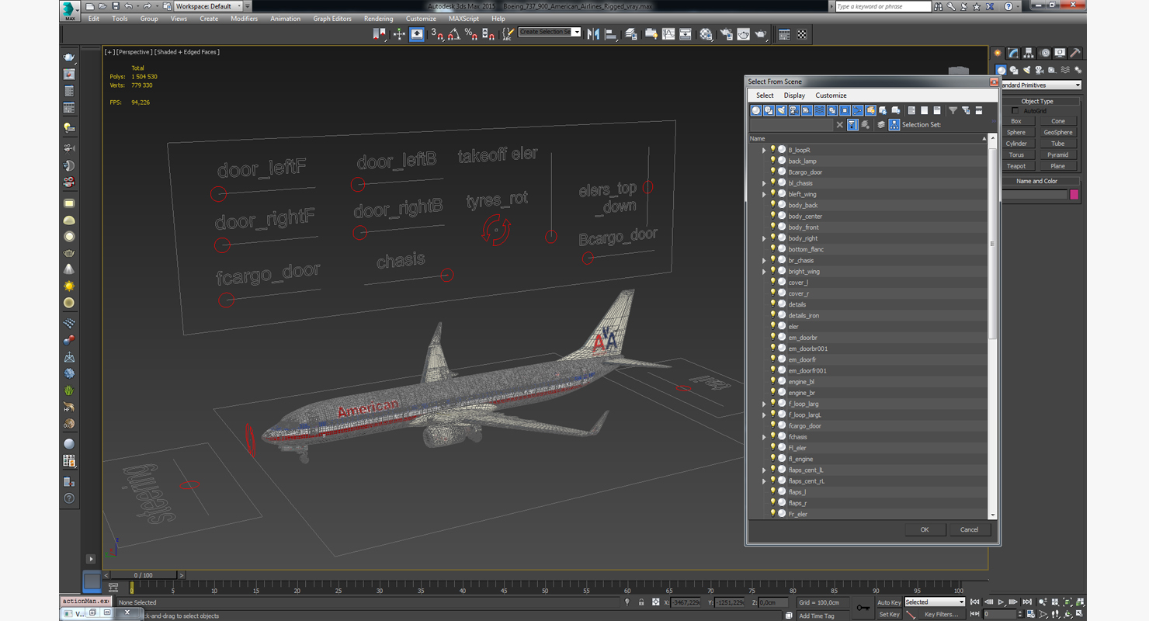This screenshot has height=621, width=1149.
Task: Click the Render Production teapot icon
Action: pyautogui.click(x=760, y=34)
